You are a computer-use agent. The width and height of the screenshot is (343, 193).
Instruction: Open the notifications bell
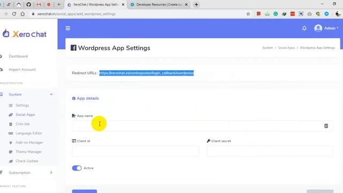click(x=304, y=28)
